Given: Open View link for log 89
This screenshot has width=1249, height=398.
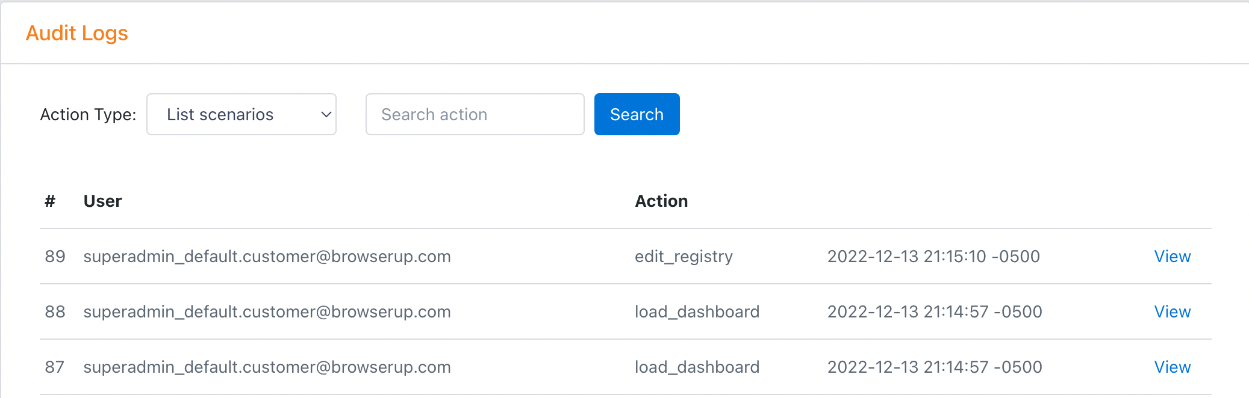Looking at the screenshot, I should click(x=1172, y=257).
